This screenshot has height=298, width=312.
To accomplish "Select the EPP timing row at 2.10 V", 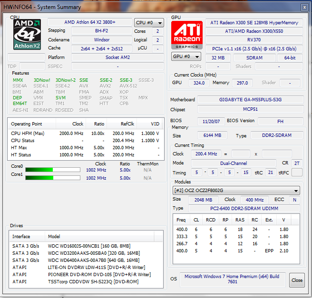I will click(236, 251).
